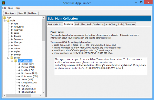154x100 pixels.
Task: Open Changes in the tree
Action: [18, 42]
